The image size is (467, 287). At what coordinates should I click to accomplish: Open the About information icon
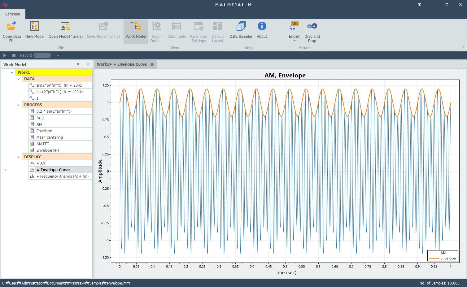point(262,27)
